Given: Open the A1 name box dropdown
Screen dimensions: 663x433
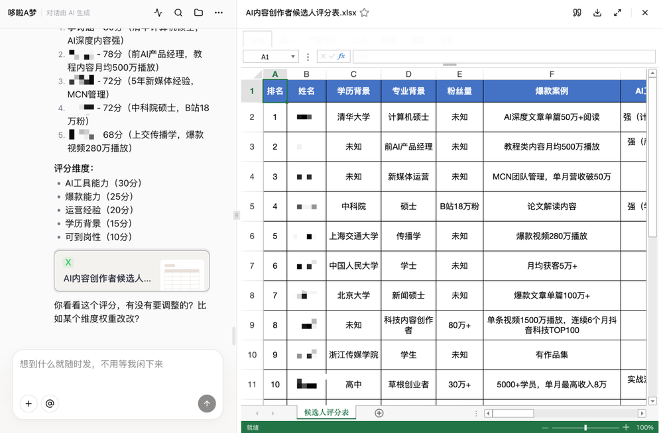Looking at the screenshot, I should pos(293,56).
